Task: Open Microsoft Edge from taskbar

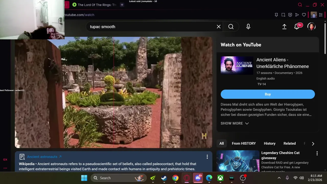Action: pos(209,178)
